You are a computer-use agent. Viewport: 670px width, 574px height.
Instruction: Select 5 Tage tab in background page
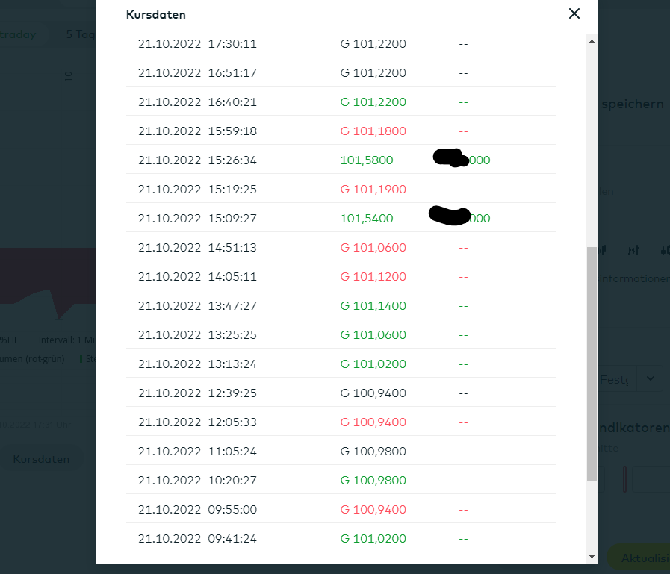click(81, 34)
